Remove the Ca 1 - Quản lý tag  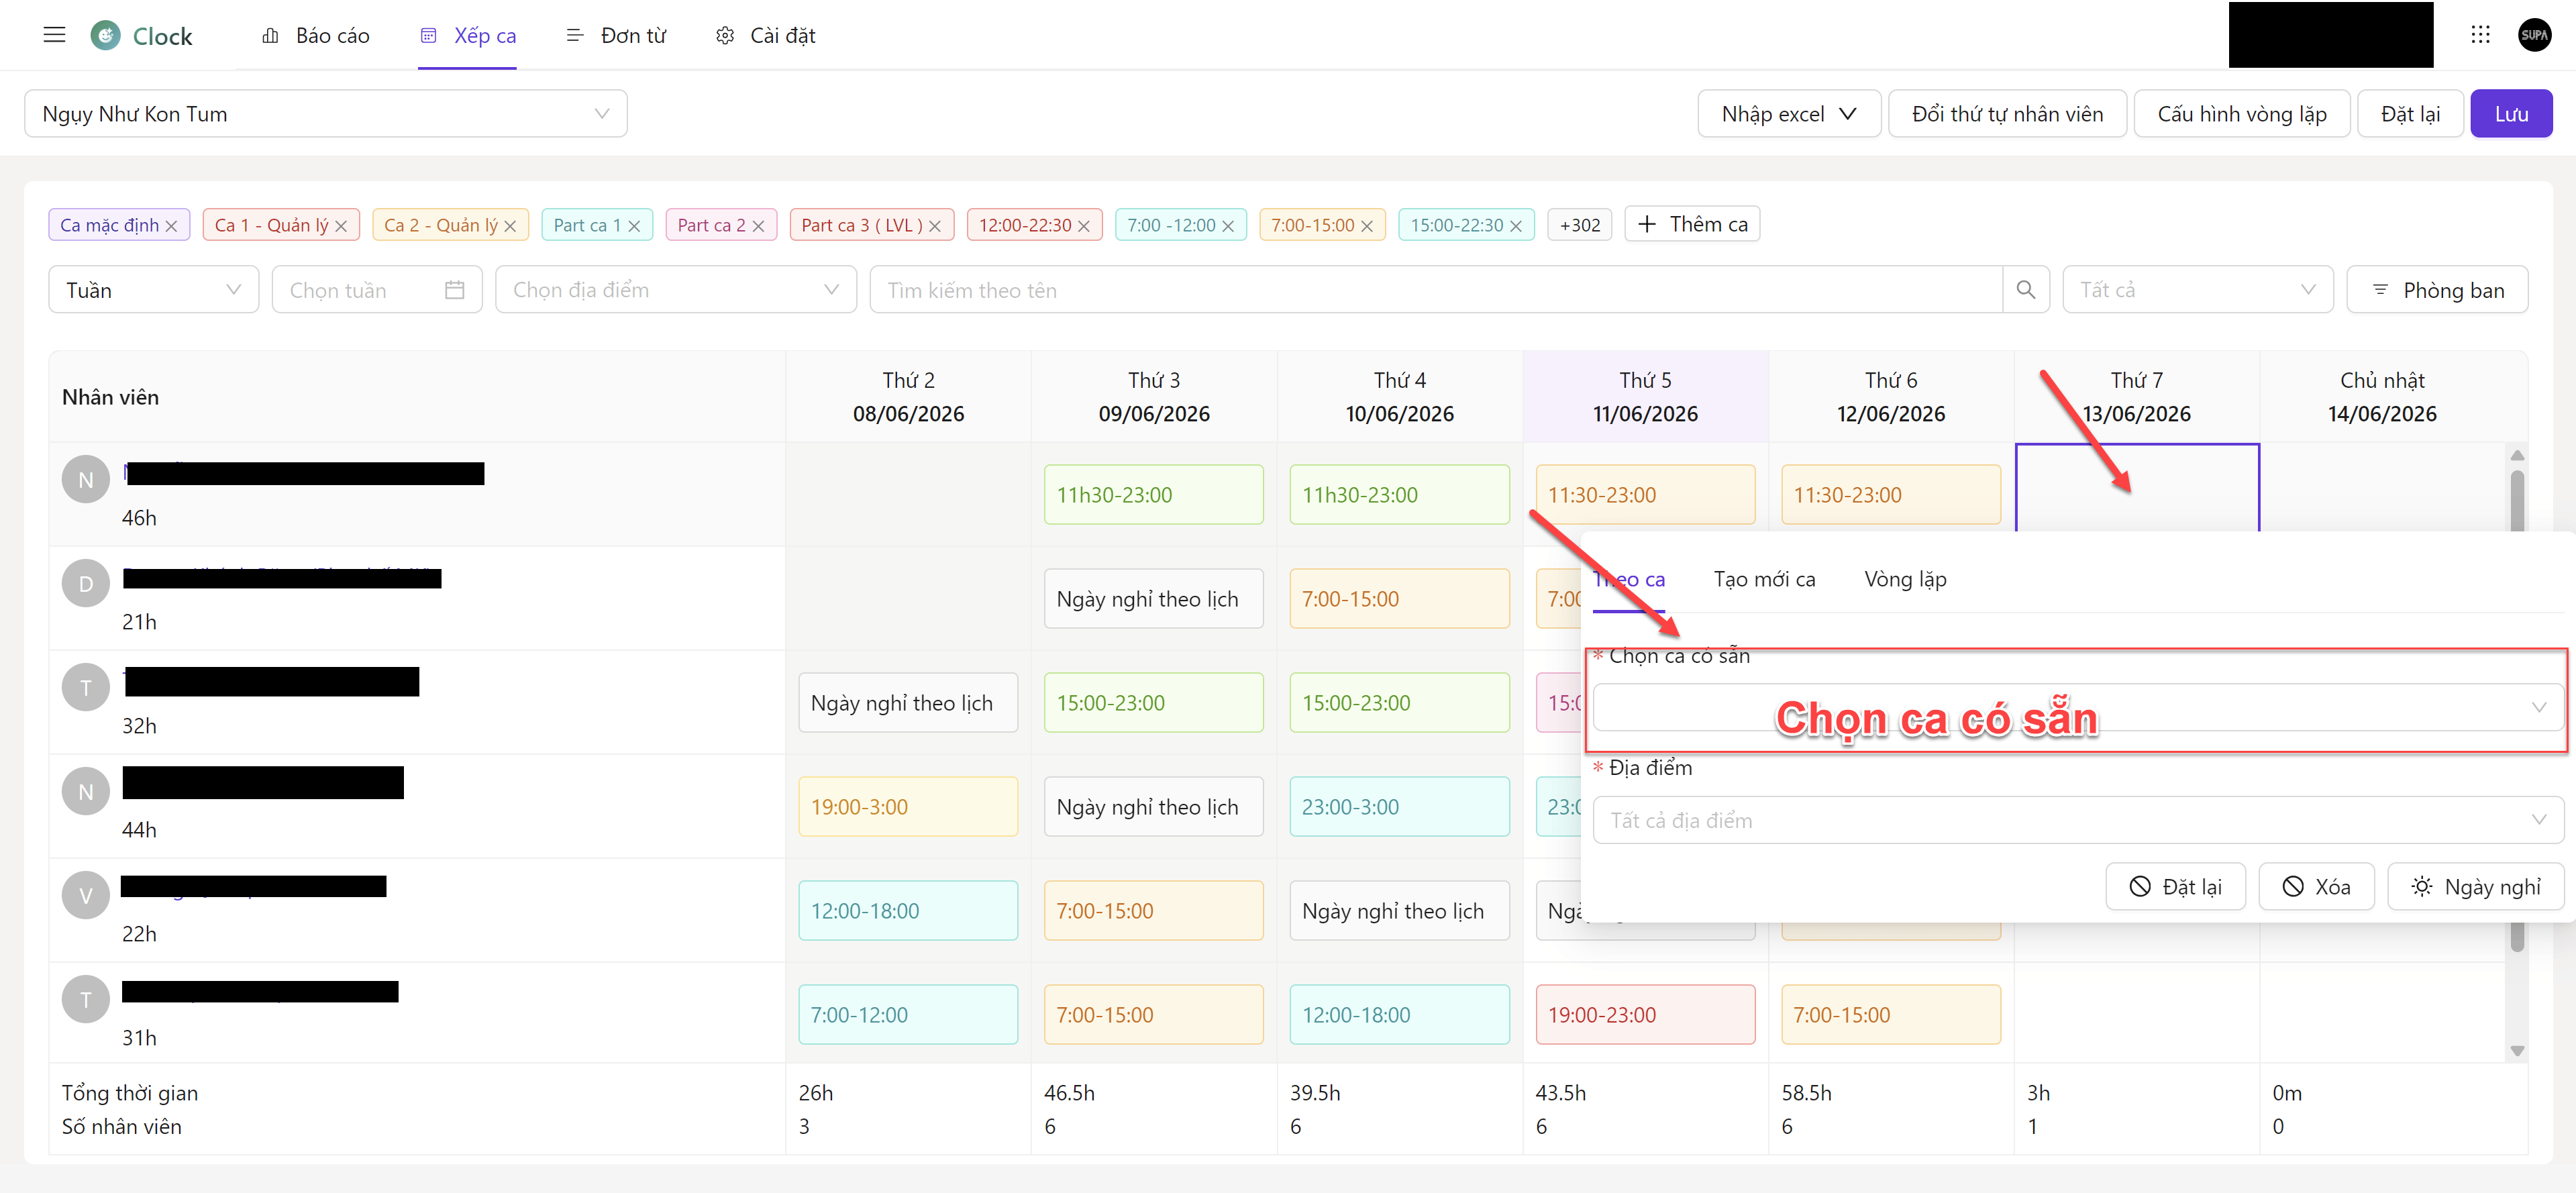click(341, 226)
